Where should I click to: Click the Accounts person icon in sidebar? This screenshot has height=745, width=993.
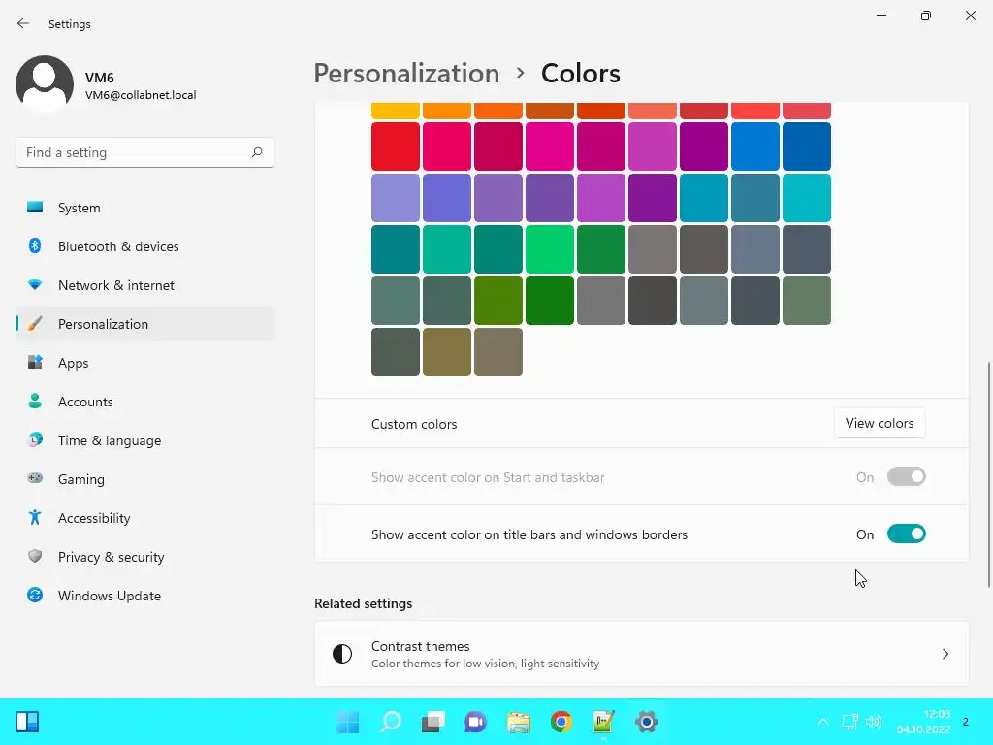tap(35, 401)
